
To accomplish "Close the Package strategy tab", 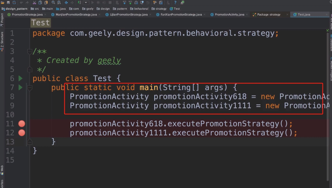I will [288, 15].
